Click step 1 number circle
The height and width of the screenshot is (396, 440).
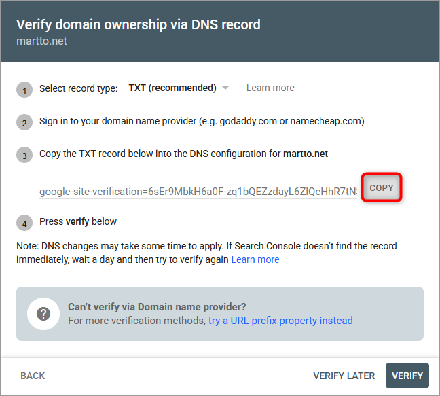coord(24,90)
